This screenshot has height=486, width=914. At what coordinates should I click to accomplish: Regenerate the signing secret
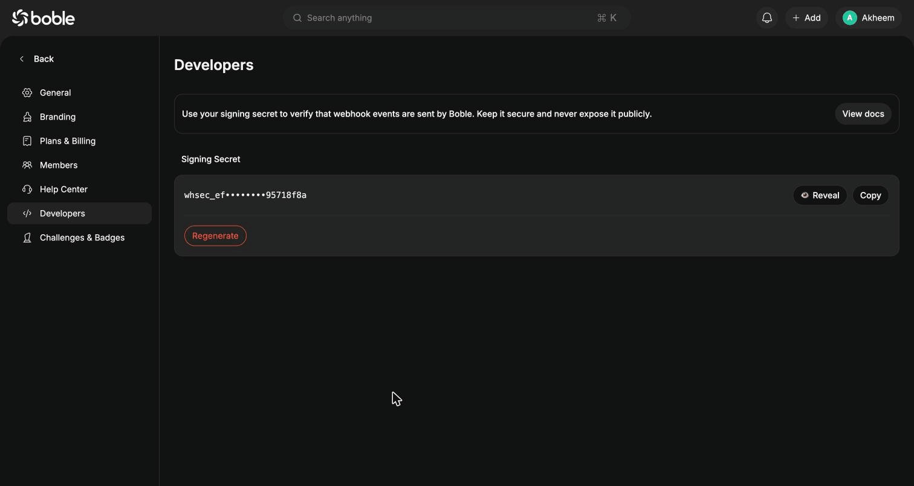[x=215, y=235]
